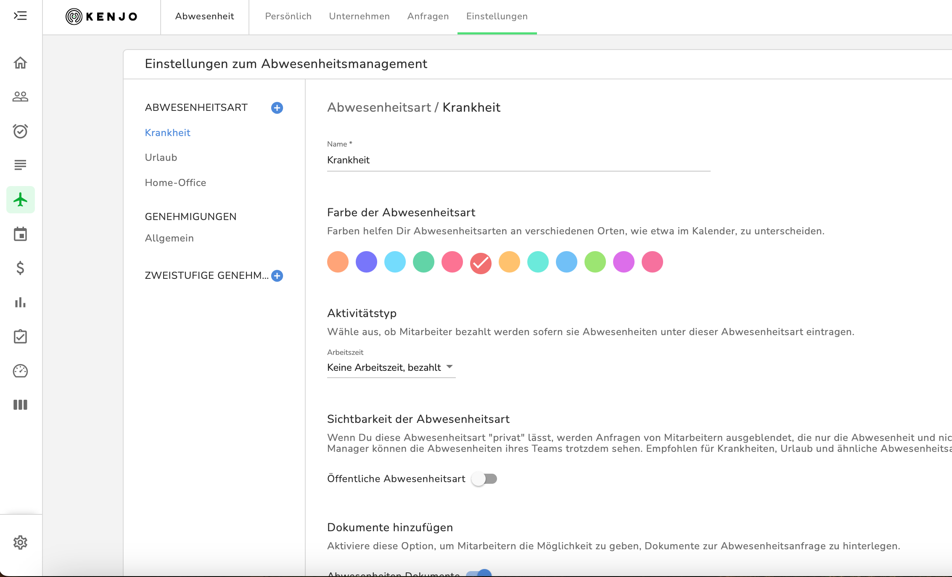Viewport: 952px width, 577px height.
Task: Click the Name input field
Action: pyautogui.click(x=518, y=160)
